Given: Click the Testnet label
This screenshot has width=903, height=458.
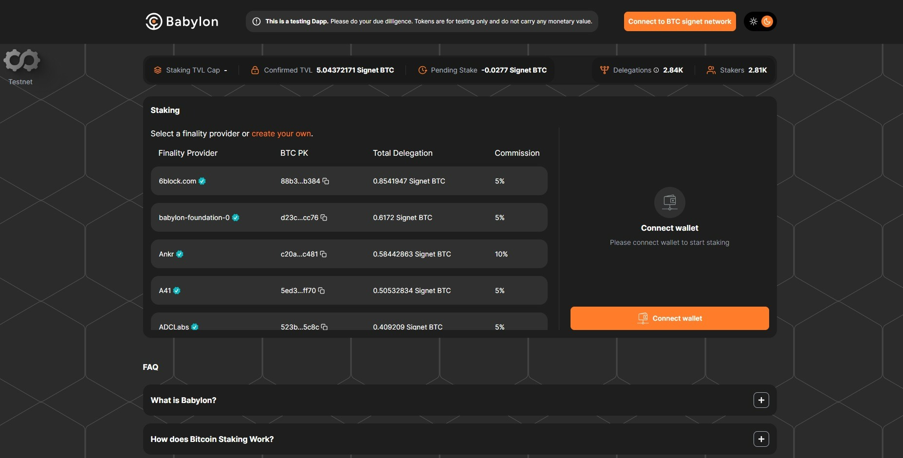Looking at the screenshot, I should point(20,82).
